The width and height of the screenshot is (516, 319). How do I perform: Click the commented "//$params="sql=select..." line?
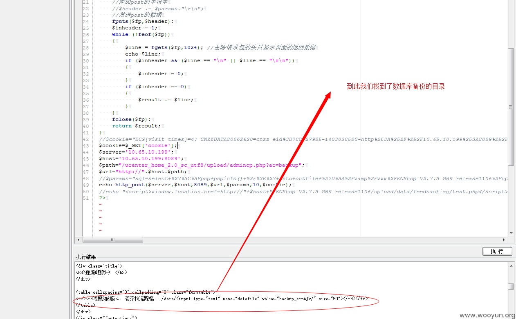point(303,178)
